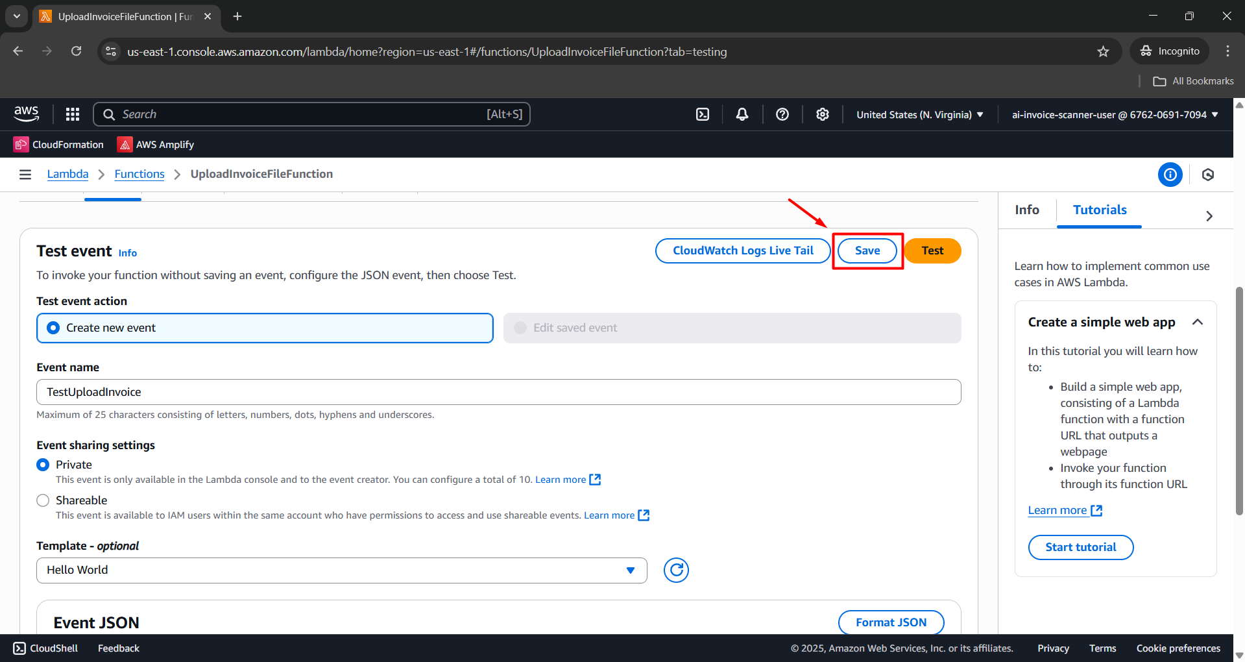Screen dimensions: 1245x662
Task: Switch to the Tutorials tab
Action: click(1100, 210)
